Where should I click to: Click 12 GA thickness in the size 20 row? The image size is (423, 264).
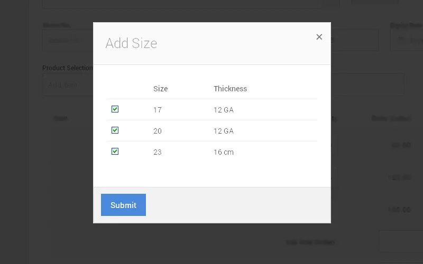click(223, 131)
